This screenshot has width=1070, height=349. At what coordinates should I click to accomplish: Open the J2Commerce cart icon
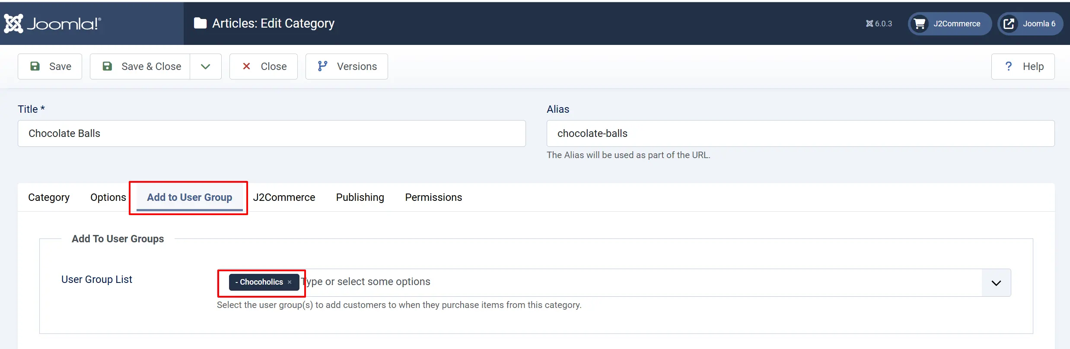point(920,24)
